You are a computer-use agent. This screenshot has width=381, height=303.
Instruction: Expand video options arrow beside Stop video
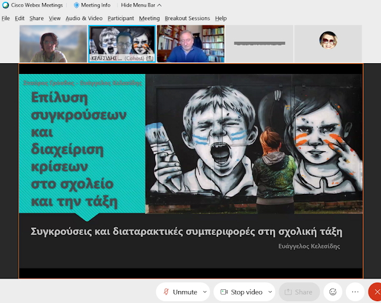270,292
